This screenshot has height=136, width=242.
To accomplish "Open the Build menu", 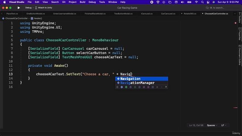I will (x=82, y=2).
